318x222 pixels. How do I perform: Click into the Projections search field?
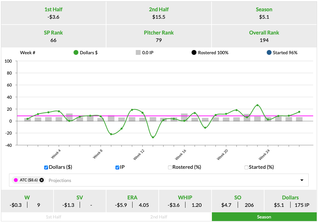tap(161, 180)
